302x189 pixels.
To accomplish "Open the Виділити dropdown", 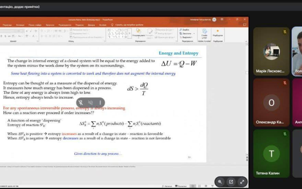I will click(186, 37).
